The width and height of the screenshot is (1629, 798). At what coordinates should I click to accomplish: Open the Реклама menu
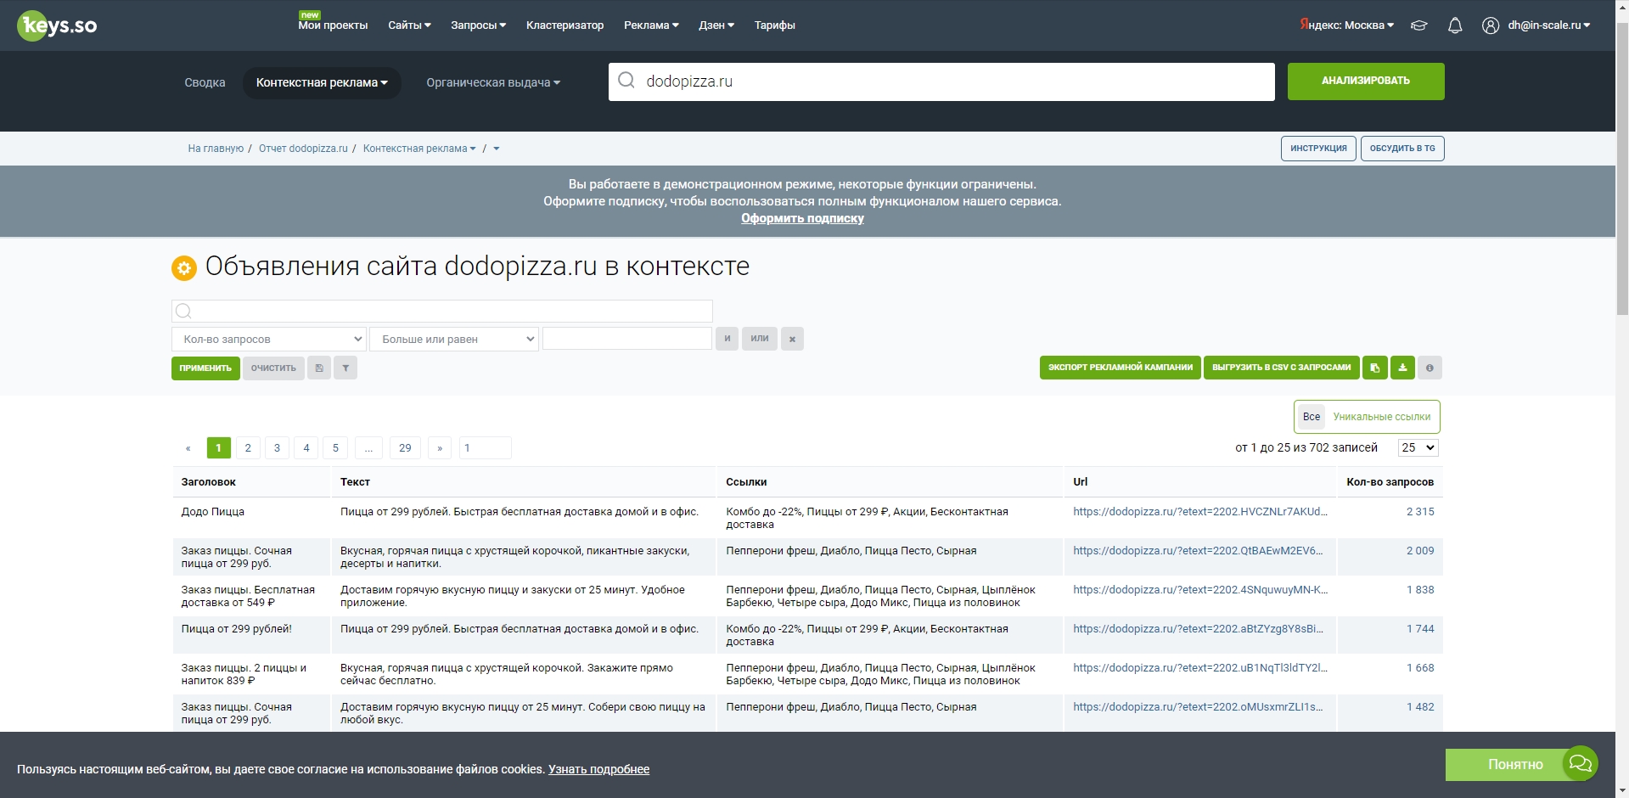click(651, 25)
